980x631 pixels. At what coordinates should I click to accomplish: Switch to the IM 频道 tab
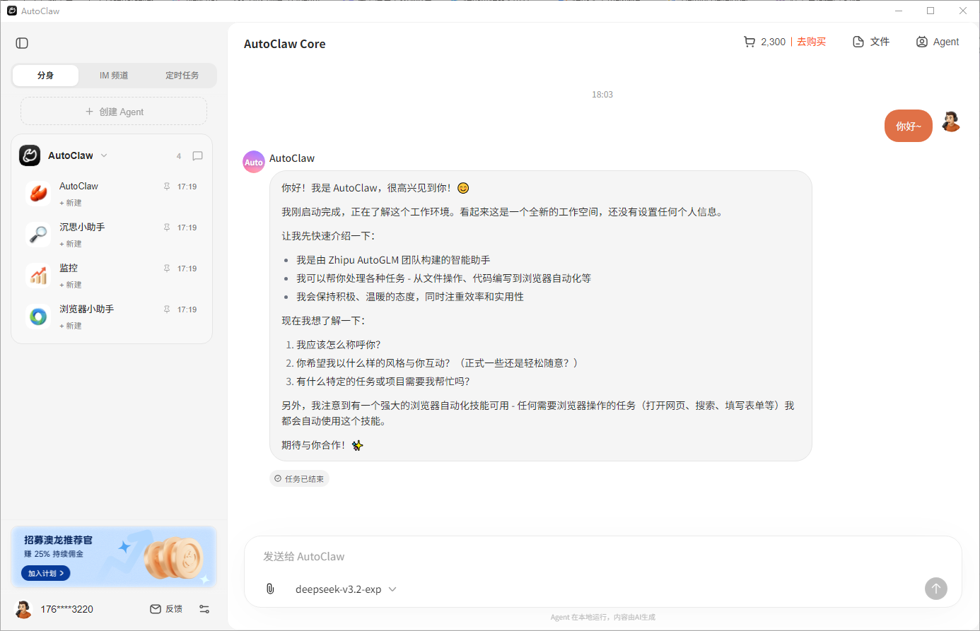coord(114,76)
